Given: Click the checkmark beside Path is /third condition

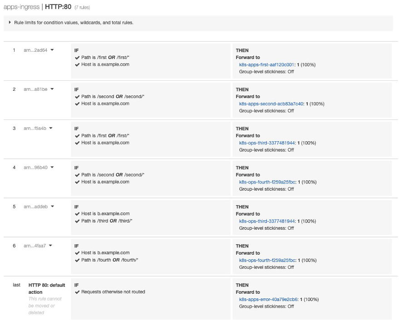Looking at the screenshot, I should pos(77,221).
